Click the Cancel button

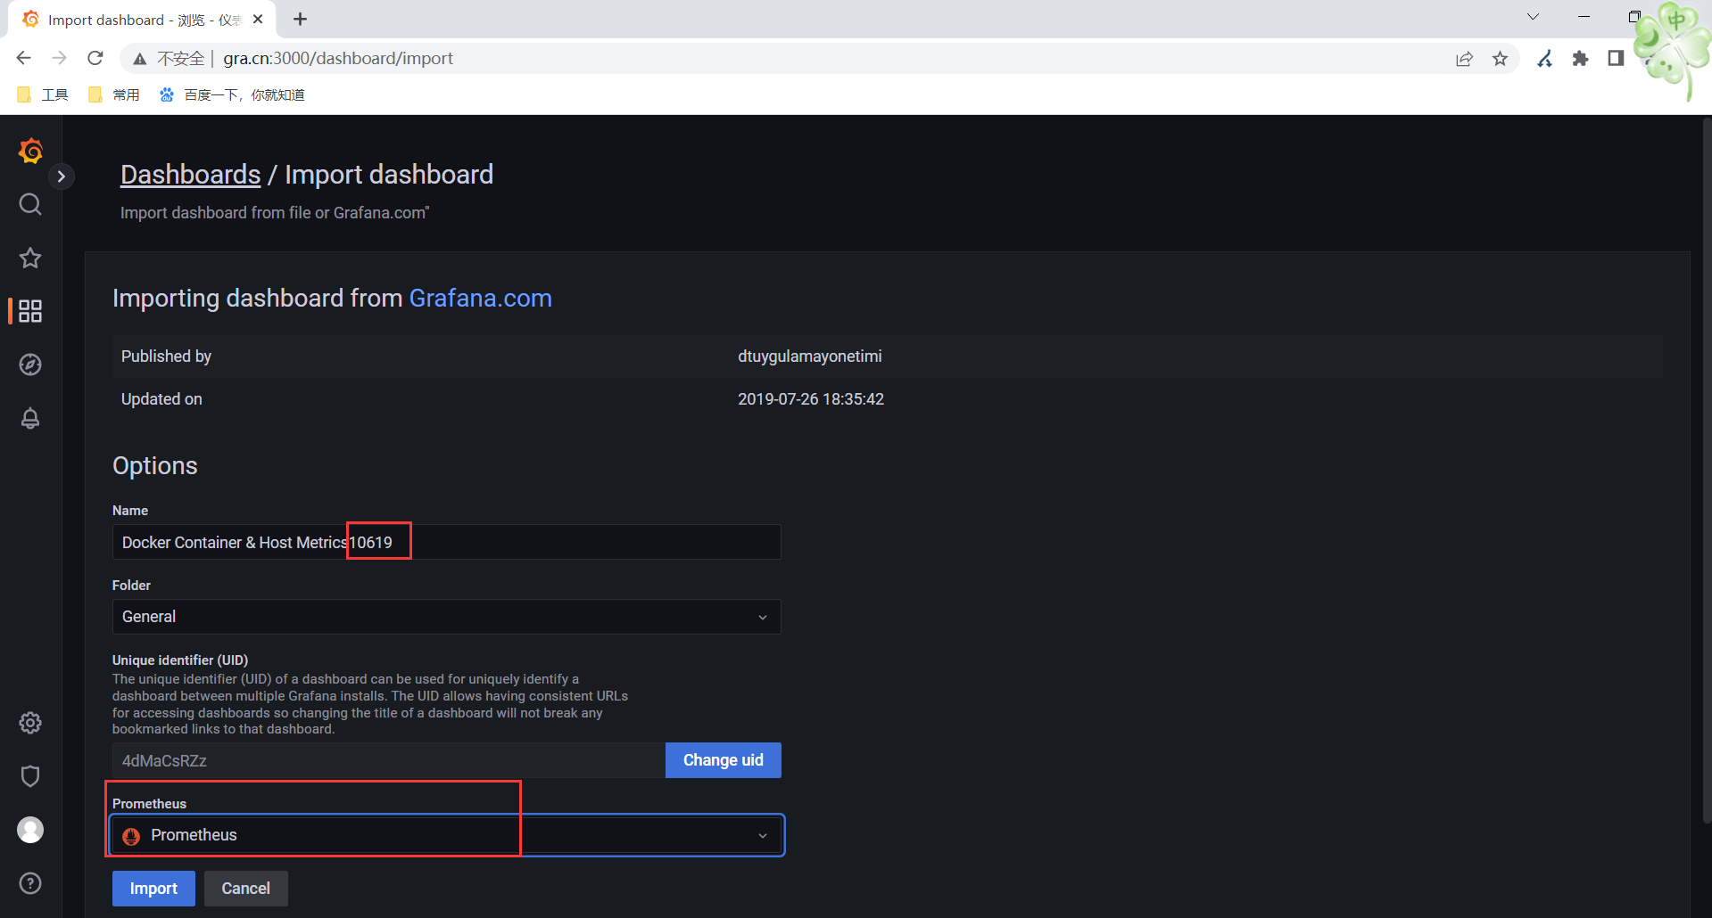pyautogui.click(x=245, y=889)
